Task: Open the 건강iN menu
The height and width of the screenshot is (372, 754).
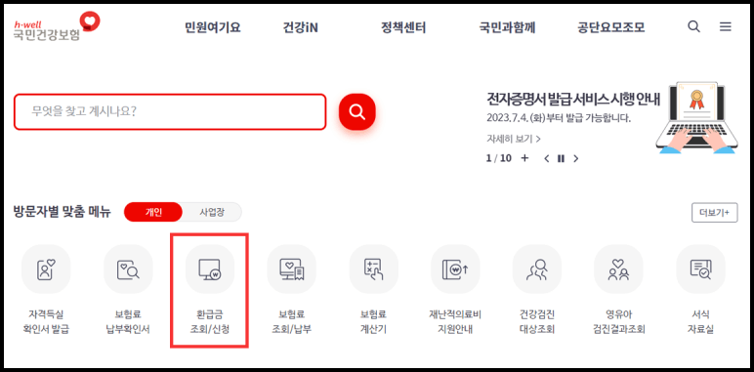Action: coord(301,27)
